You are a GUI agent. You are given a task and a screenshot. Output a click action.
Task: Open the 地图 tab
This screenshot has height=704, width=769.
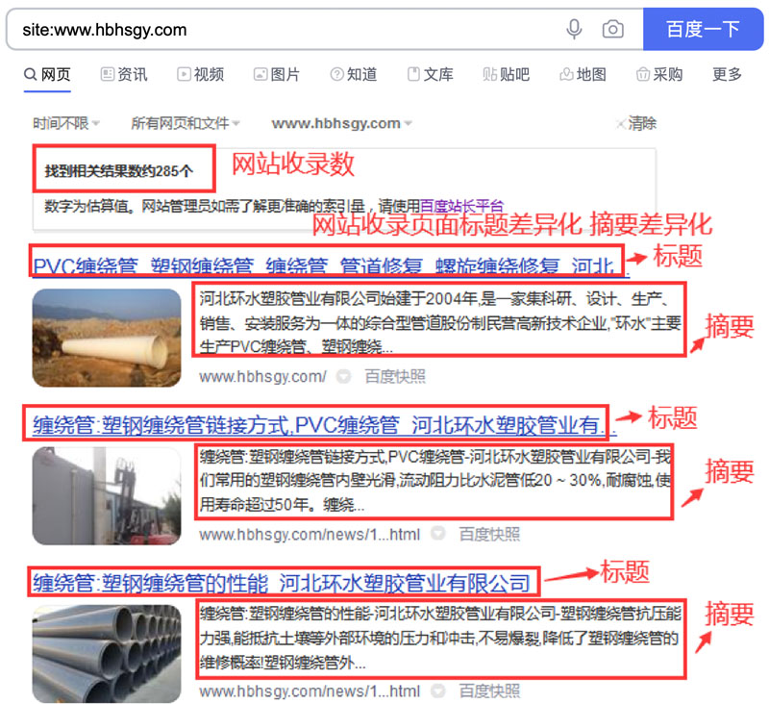coord(583,74)
